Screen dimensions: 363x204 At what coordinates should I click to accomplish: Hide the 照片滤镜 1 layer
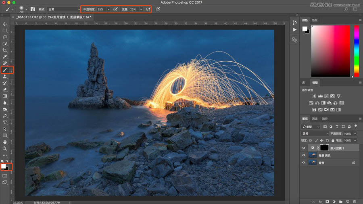tap(304, 148)
